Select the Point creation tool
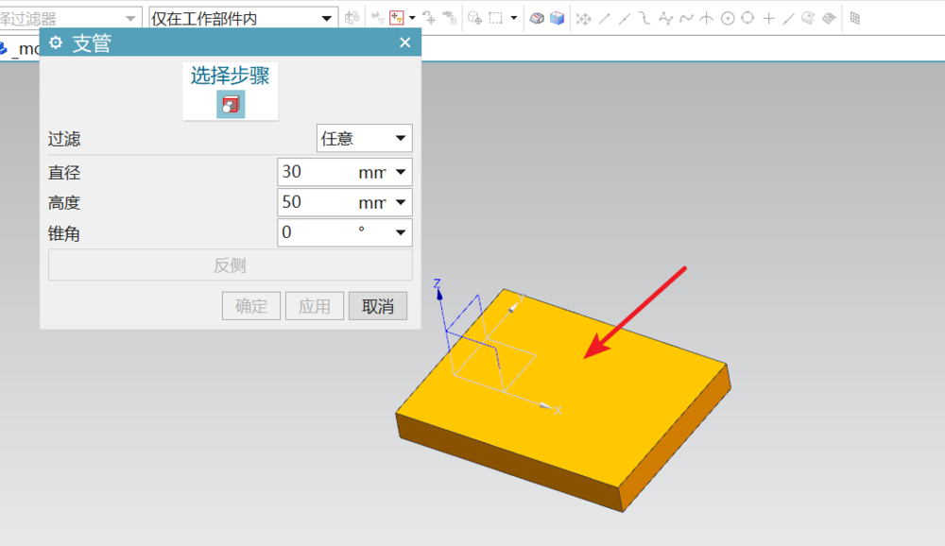The image size is (945, 546). click(768, 15)
